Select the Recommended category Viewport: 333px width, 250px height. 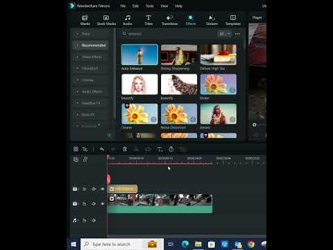[91, 45]
